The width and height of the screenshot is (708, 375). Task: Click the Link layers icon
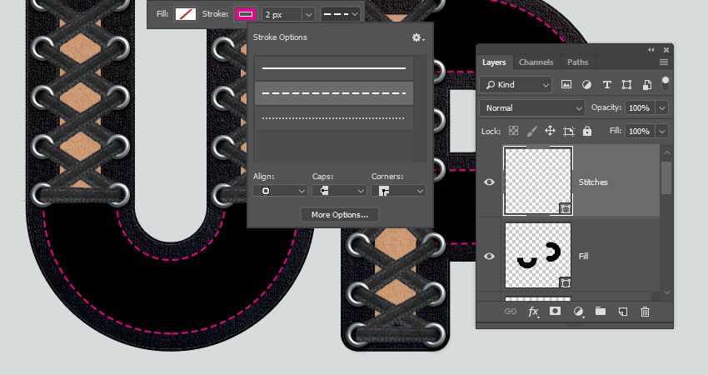click(x=511, y=312)
